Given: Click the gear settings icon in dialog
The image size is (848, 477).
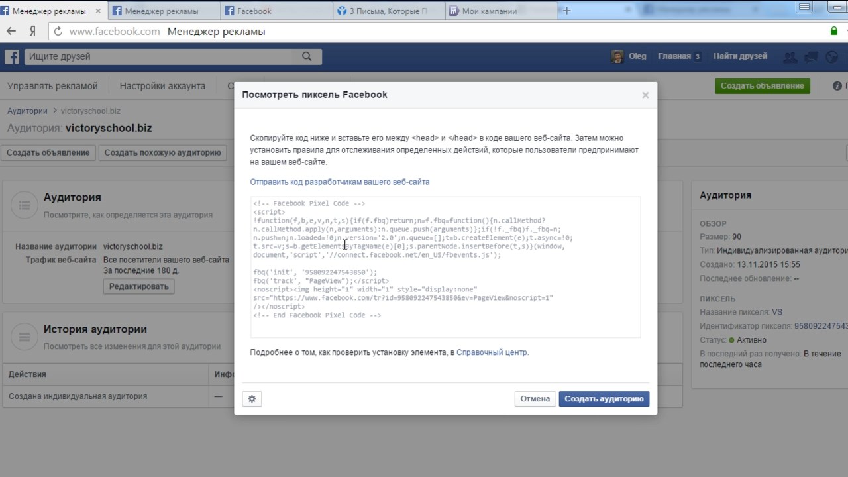Looking at the screenshot, I should point(252,399).
